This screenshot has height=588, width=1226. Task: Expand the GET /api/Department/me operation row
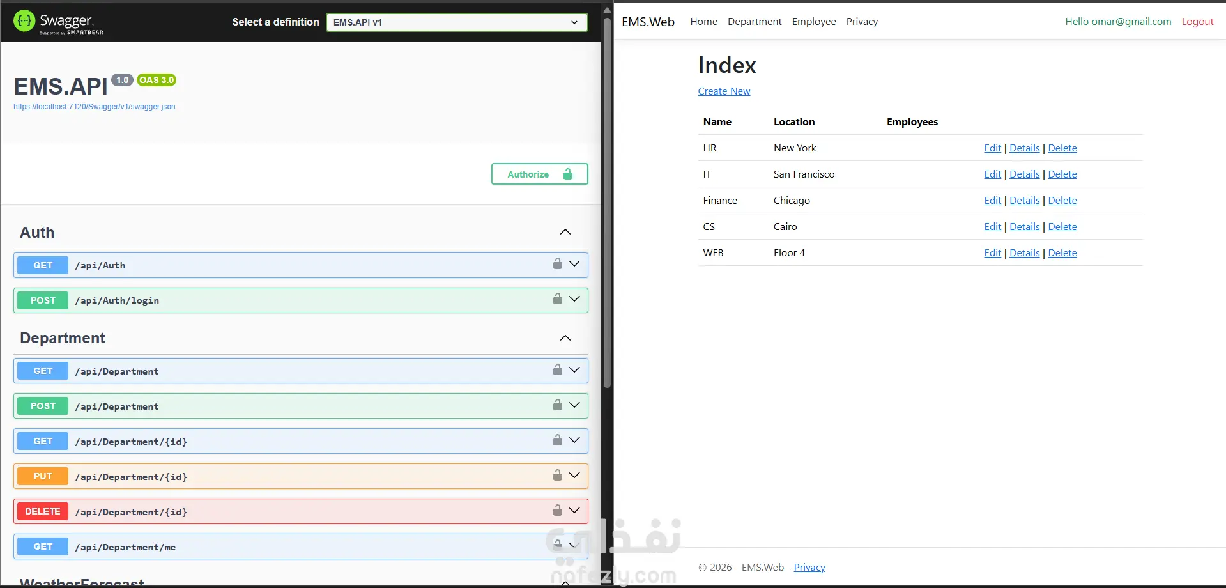(300, 546)
